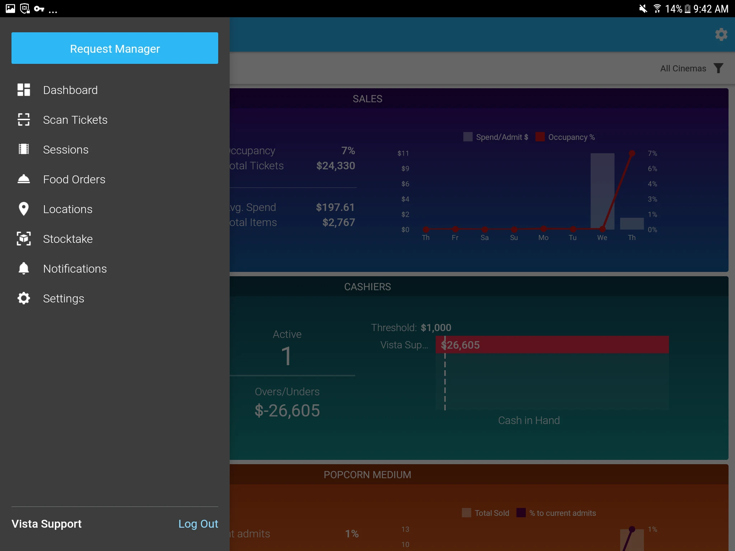Click the $26,605 cash in hand bar
The image size is (735, 551).
tap(552, 345)
